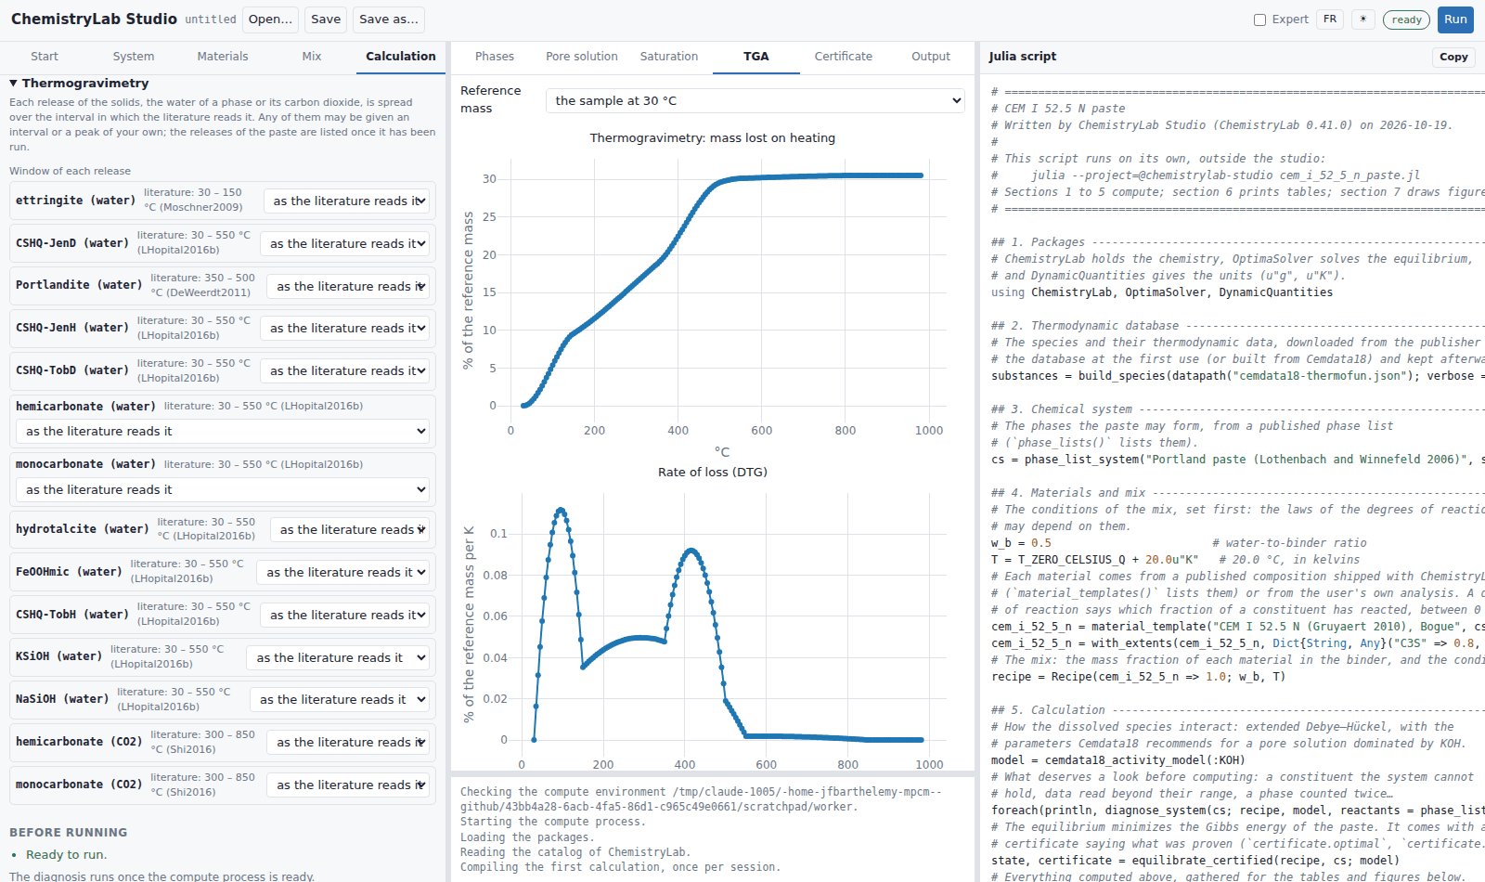This screenshot has height=882, width=1485.
Task: Collapse the Thermogravimetry section
Action: 79,83
